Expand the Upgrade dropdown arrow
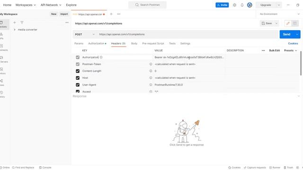Image resolution: width=303 pixels, height=170 pixels. tap(279, 5)
